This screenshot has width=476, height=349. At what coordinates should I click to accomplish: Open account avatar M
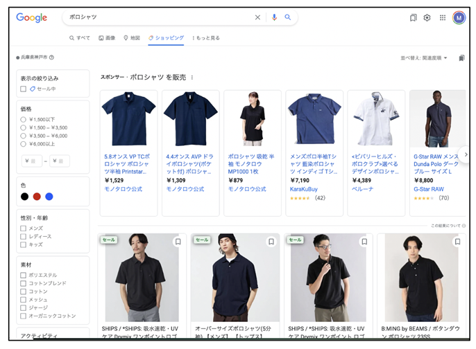459,18
